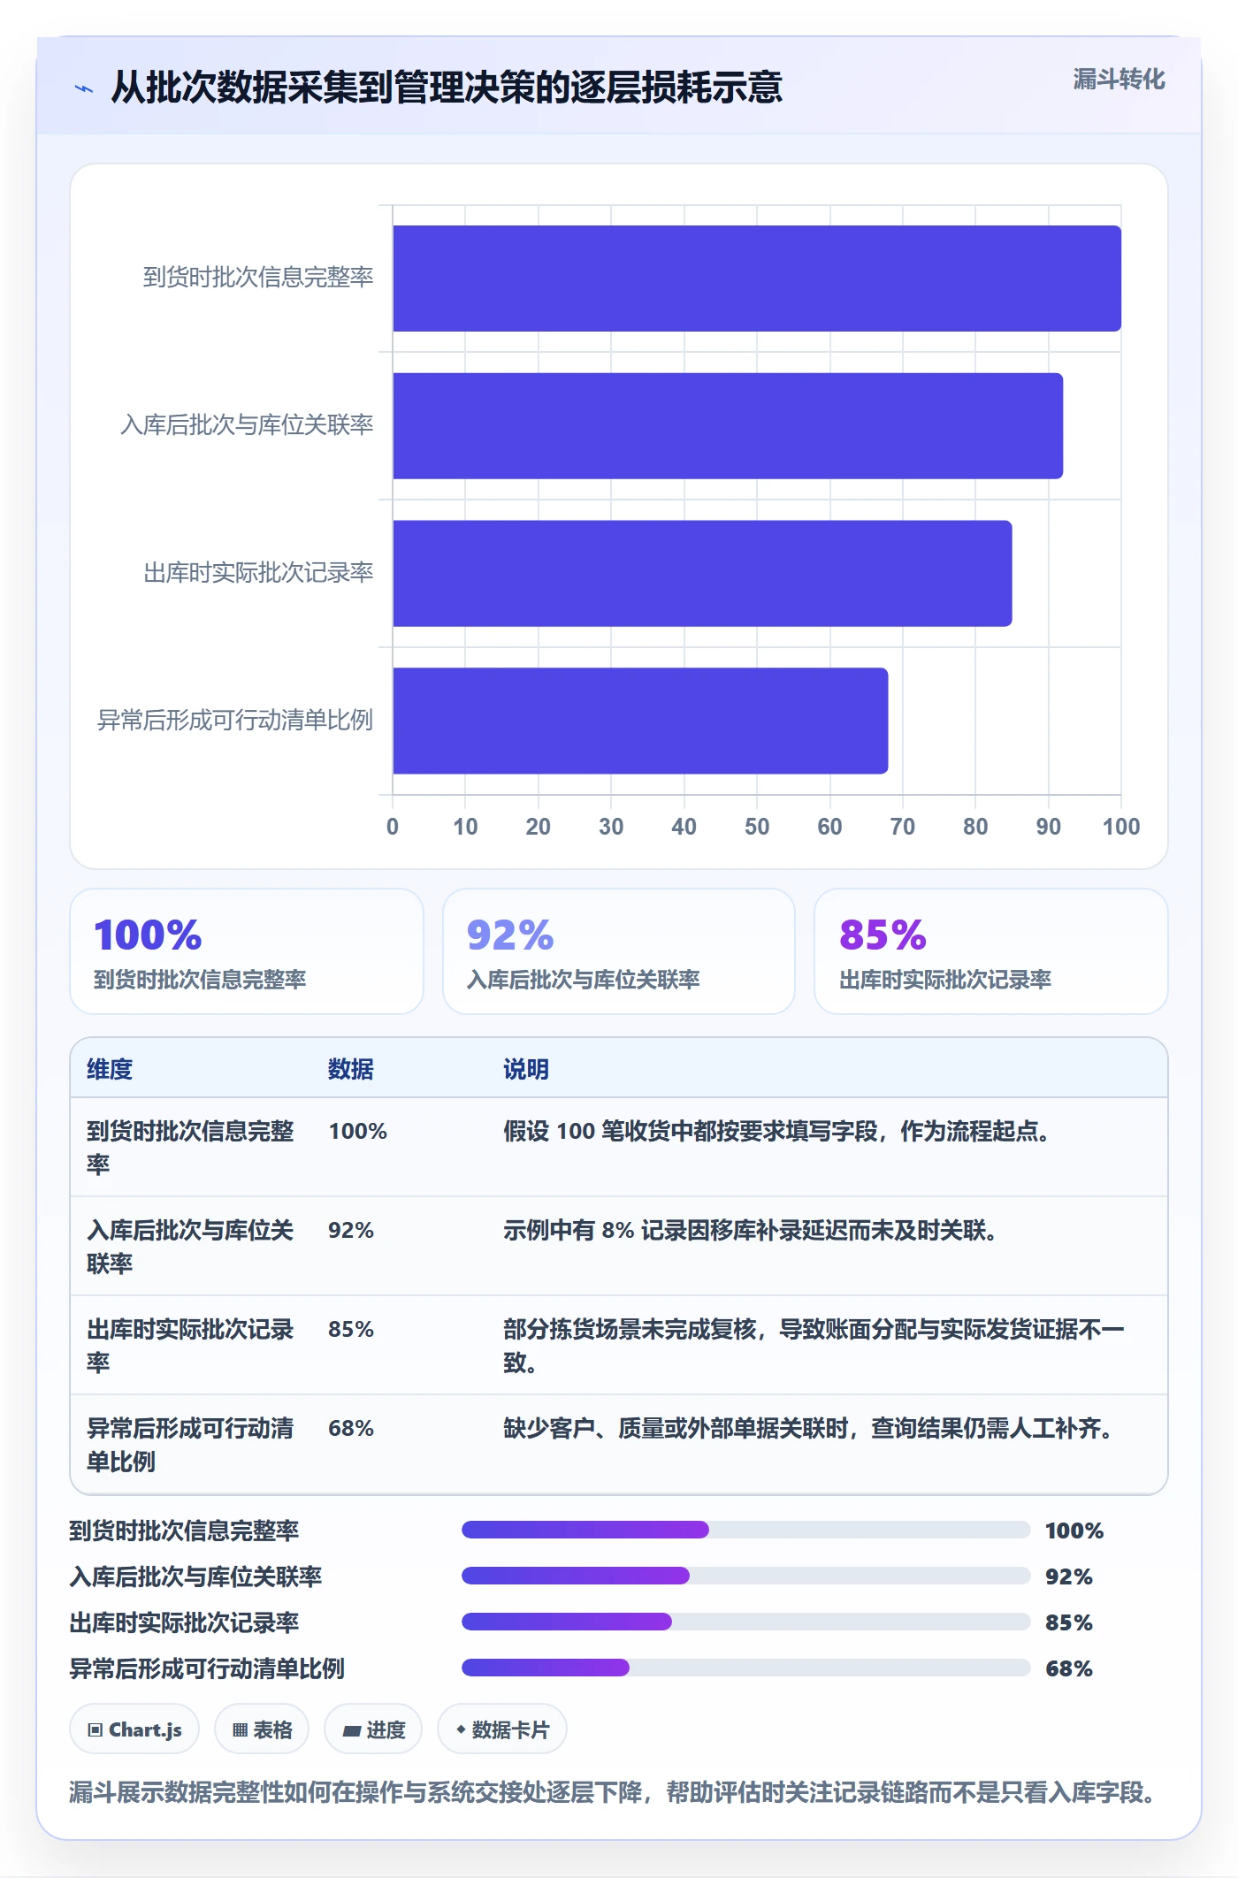Click description starting 假设 100 笔收货
The width and height of the screenshot is (1238, 1878).
click(779, 1131)
